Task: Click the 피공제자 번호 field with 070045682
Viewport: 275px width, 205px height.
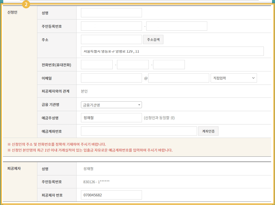Action: coord(111,195)
